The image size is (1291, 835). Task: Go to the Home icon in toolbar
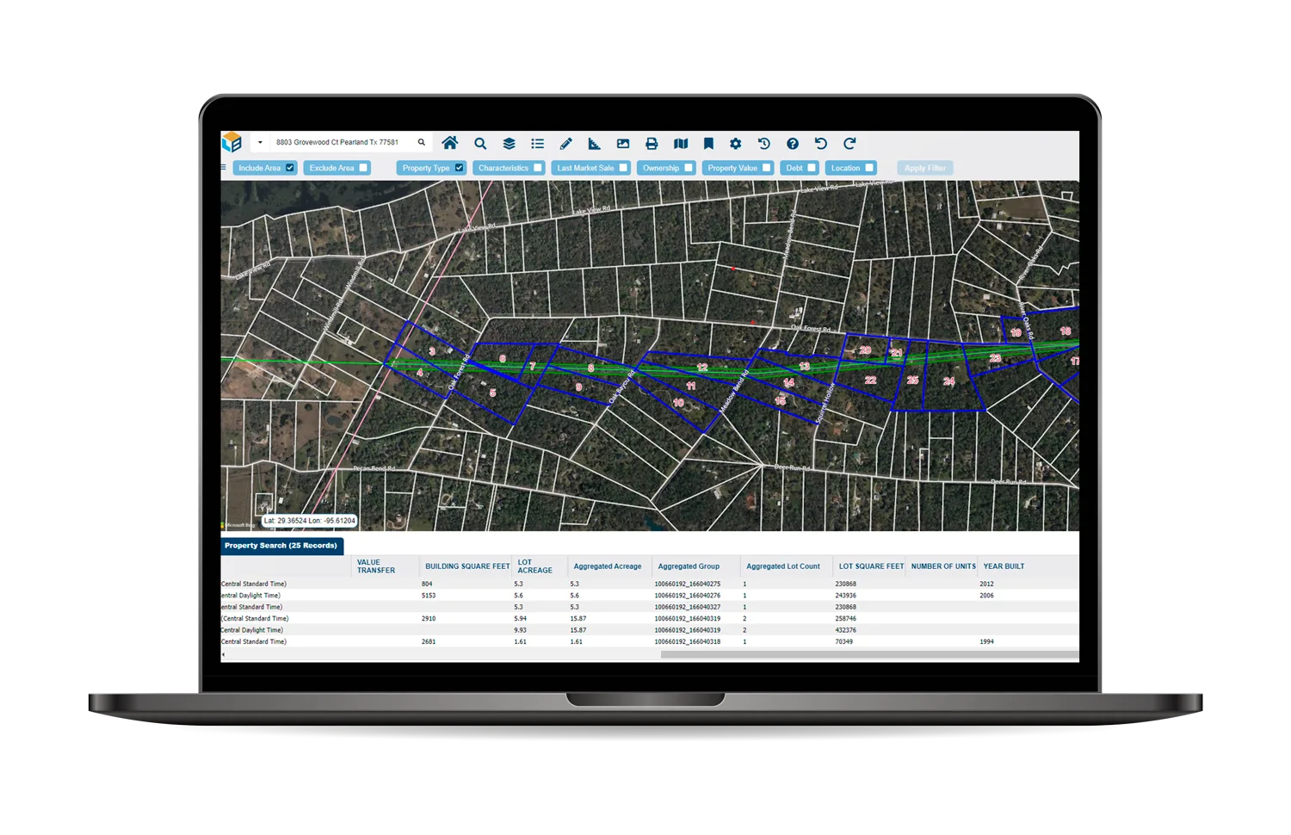click(449, 143)
